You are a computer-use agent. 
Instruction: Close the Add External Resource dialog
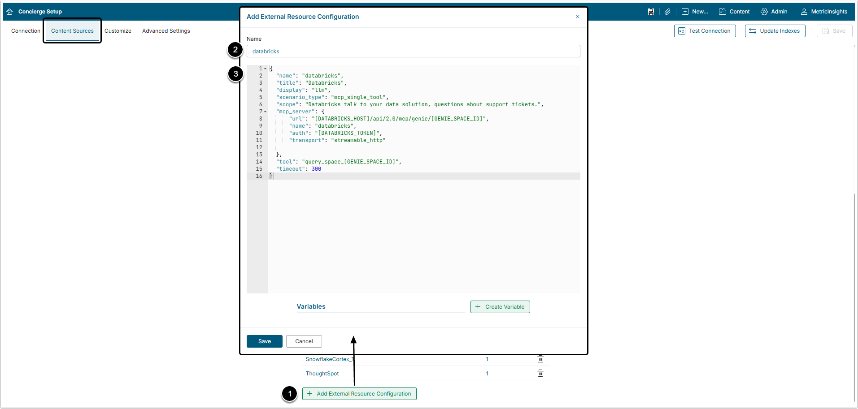tap(578, 17)
